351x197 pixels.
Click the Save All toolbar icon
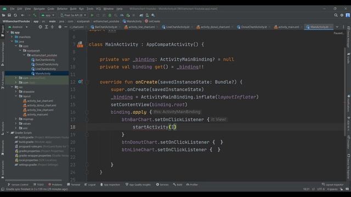point(9,15)
